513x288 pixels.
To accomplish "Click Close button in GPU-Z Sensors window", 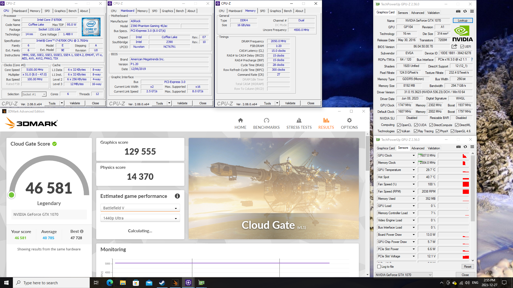I will tap(465, 275).
